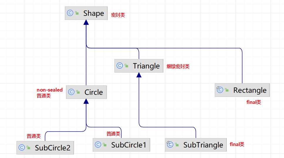Click the class icon on SubCircle1 node
This screenshot has width=284, height=158.
(x=98, y=145)
